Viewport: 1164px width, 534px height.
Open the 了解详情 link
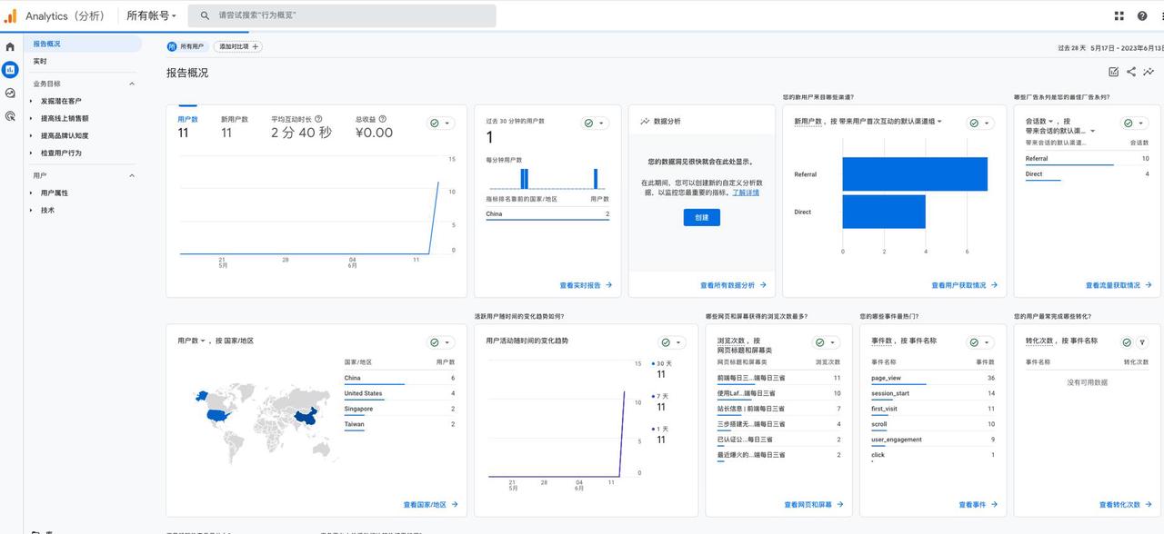pos(746,193)
